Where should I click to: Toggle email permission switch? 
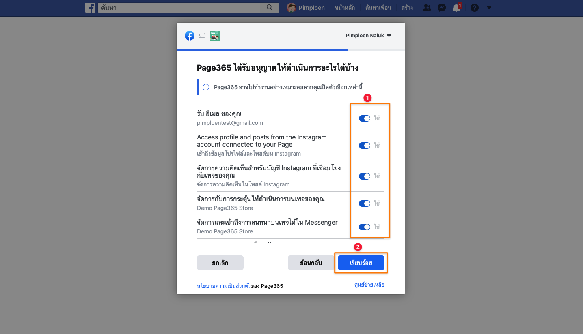click(365, 118)
